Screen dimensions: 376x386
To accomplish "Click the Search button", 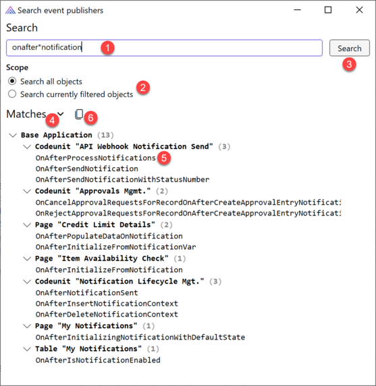I will click(350, 48).
